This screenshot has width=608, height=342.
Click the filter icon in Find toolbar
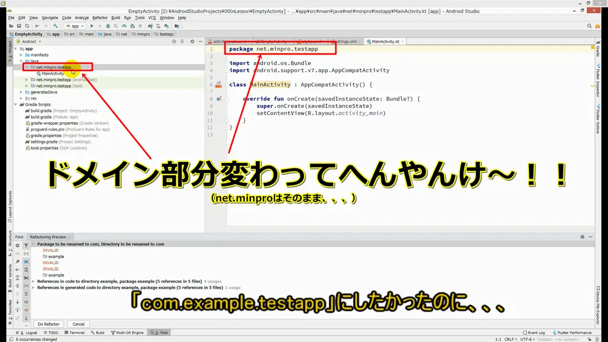[x=26, y=246]
